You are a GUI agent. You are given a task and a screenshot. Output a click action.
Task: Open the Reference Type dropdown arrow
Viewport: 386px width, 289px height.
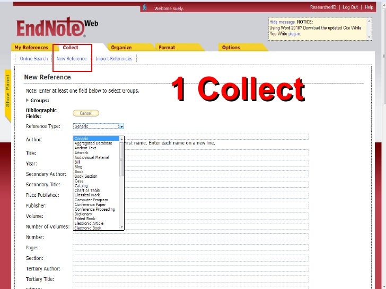(x=121, y=126)
